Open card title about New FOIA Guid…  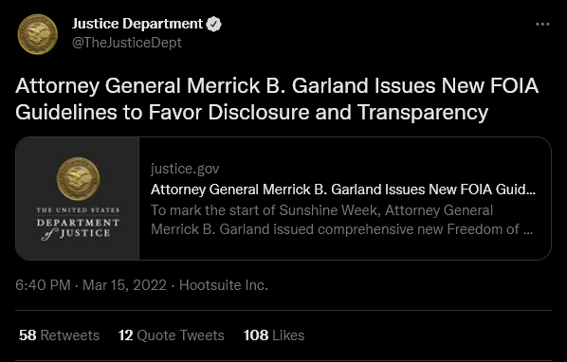pyautogui.click(x=343, y=190)
